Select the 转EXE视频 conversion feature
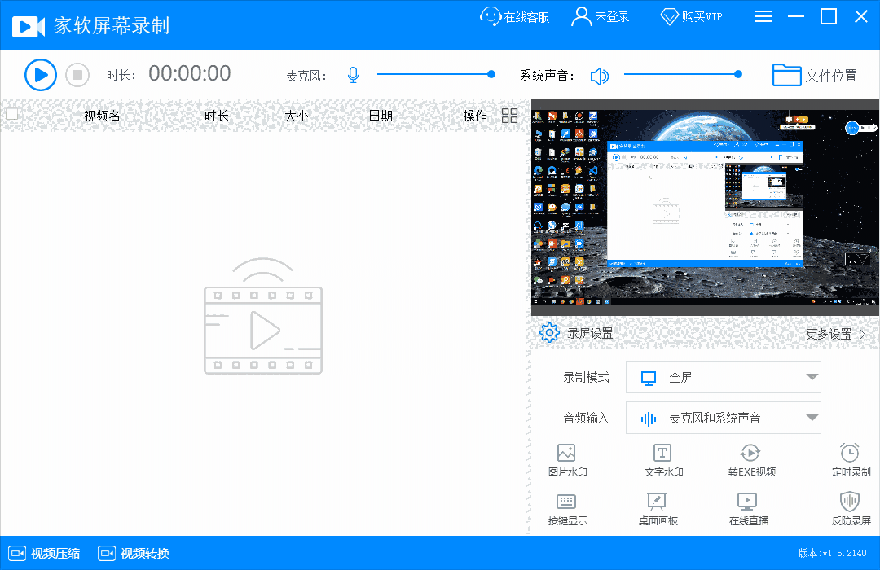 (750, 458)
